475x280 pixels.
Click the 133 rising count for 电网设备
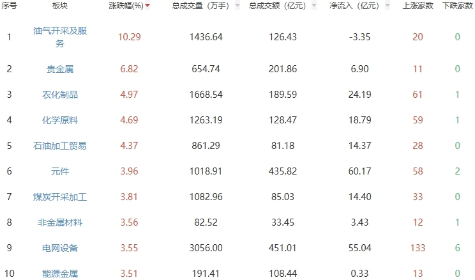tap(418, 248)
